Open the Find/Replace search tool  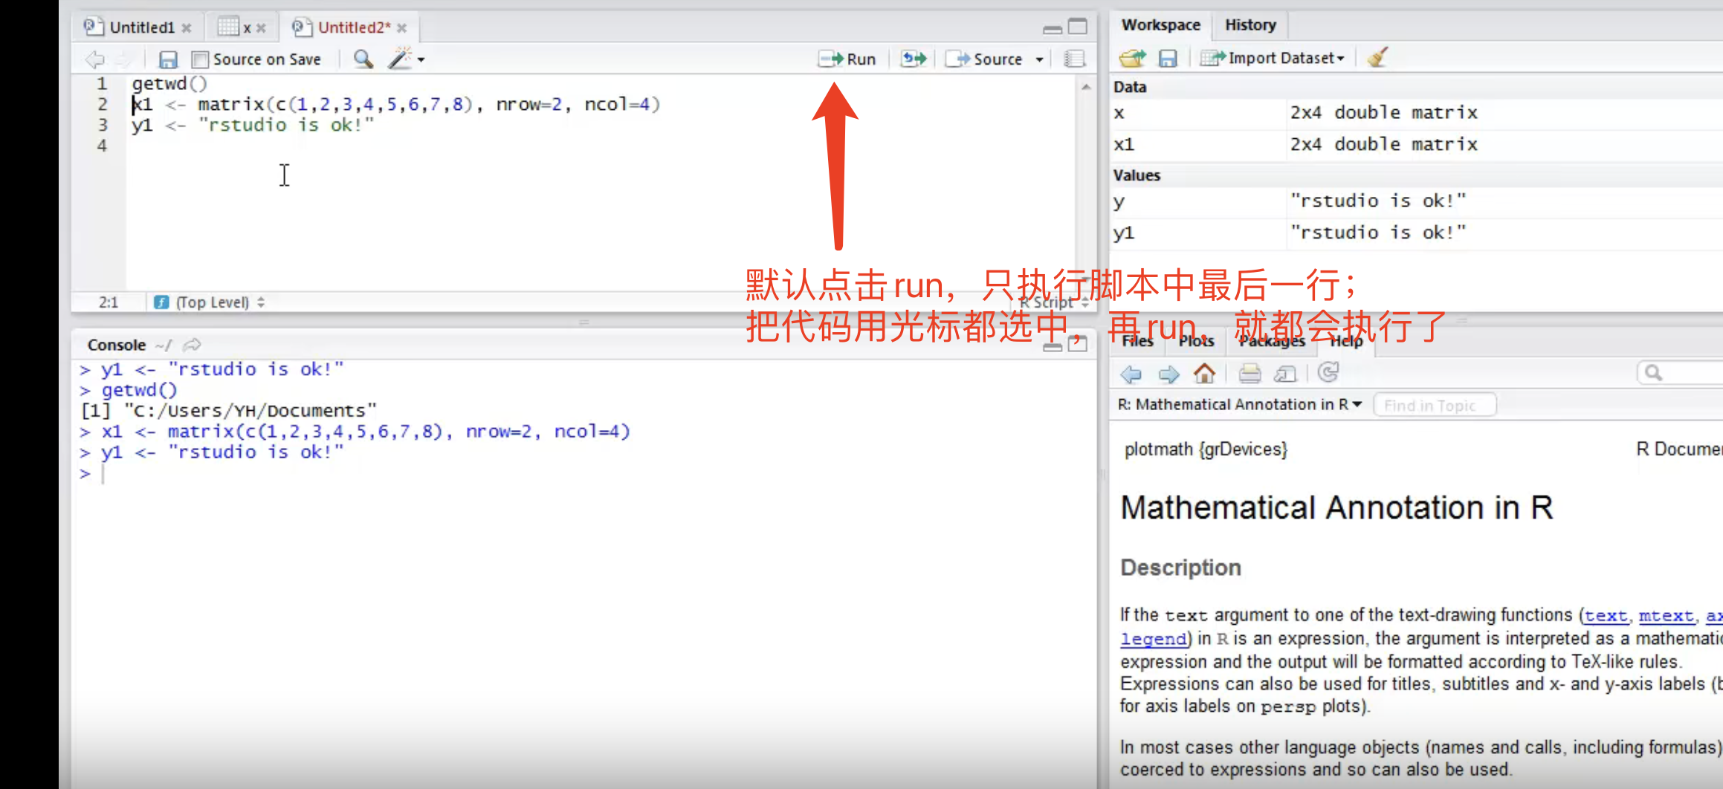(363, 59)
